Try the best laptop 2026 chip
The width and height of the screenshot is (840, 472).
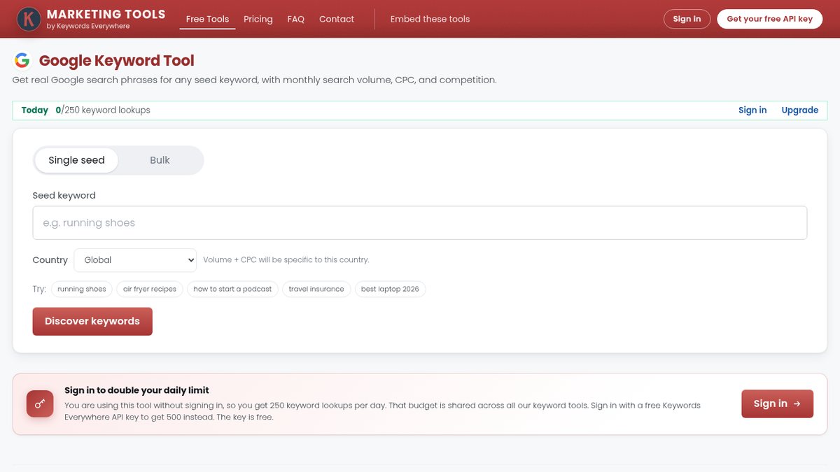click(390, 289)
